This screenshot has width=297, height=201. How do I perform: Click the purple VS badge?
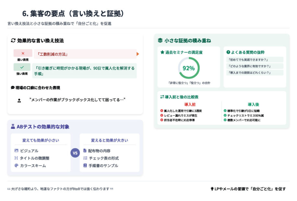75,153
